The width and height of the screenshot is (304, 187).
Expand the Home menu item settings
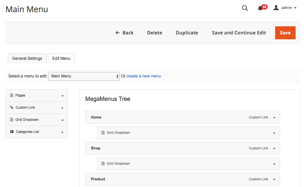(x=274, y=118)
